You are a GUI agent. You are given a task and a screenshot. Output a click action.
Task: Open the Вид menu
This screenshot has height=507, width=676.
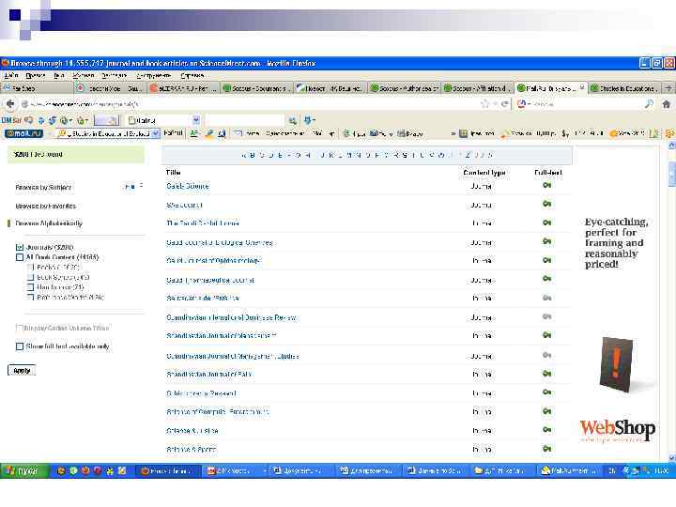click(59, 75)
